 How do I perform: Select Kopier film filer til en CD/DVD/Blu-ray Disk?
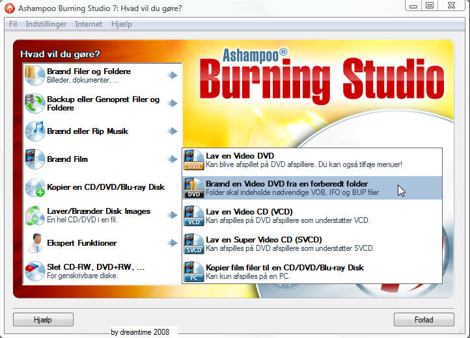(x=312, y=272)
